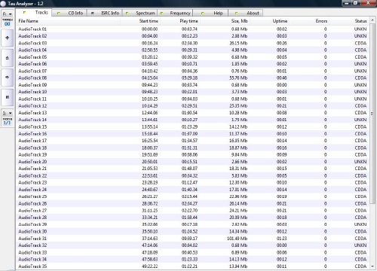Screen dimensions: 377x271
Task: Switch to the Frequency tab
Action: click(x=175, y=13)
